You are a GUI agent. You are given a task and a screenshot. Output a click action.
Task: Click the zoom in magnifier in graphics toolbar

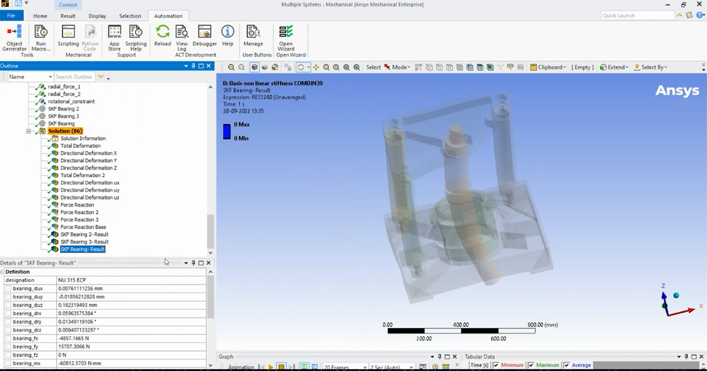232,67
